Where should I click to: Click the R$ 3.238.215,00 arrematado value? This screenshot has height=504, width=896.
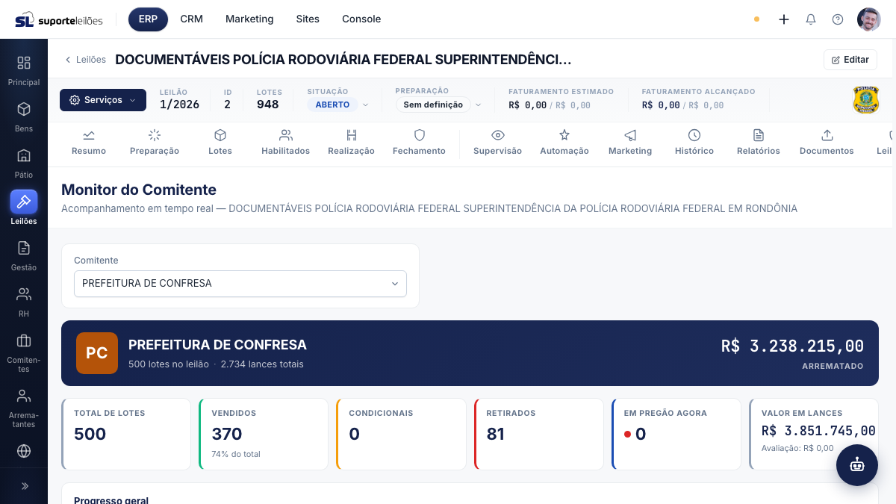click(792, 346)
